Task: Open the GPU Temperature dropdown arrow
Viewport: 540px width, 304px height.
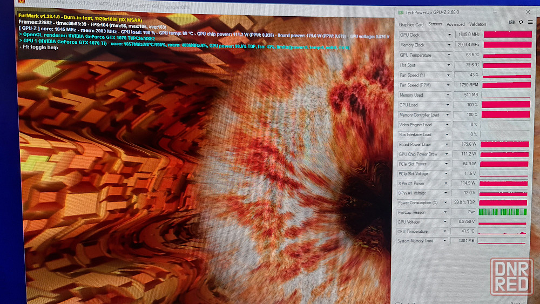Action: point(448,55)
